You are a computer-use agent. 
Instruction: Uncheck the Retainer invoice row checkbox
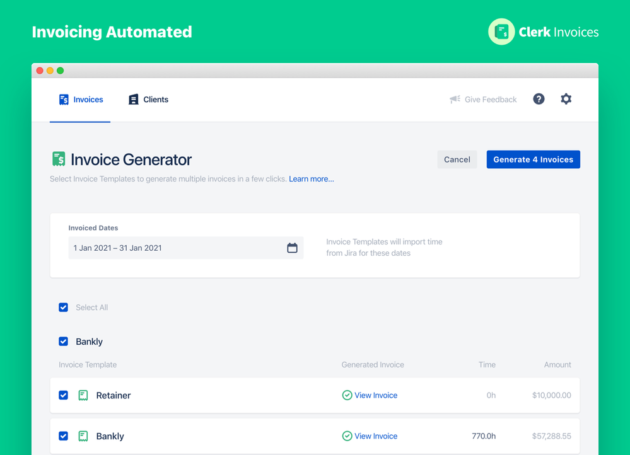63,395
